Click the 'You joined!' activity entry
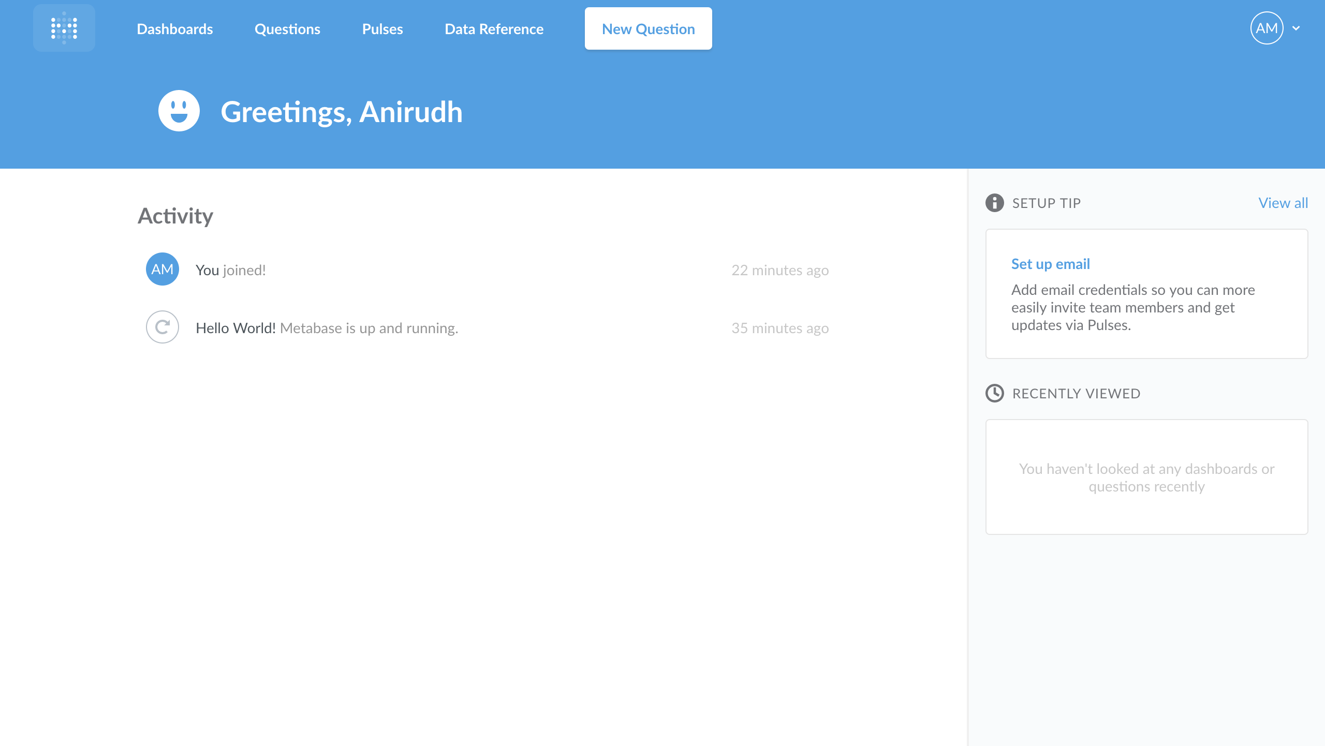 click(x=230, y=270)
